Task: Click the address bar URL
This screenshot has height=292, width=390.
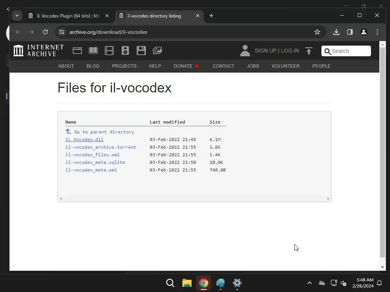Action: point(108,32)
